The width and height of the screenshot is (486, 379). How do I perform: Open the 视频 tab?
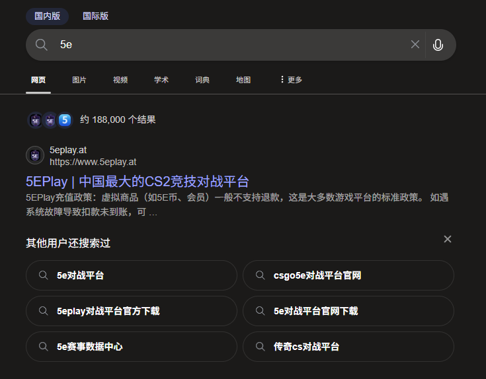pyautogui.click(x=120, y=80)
